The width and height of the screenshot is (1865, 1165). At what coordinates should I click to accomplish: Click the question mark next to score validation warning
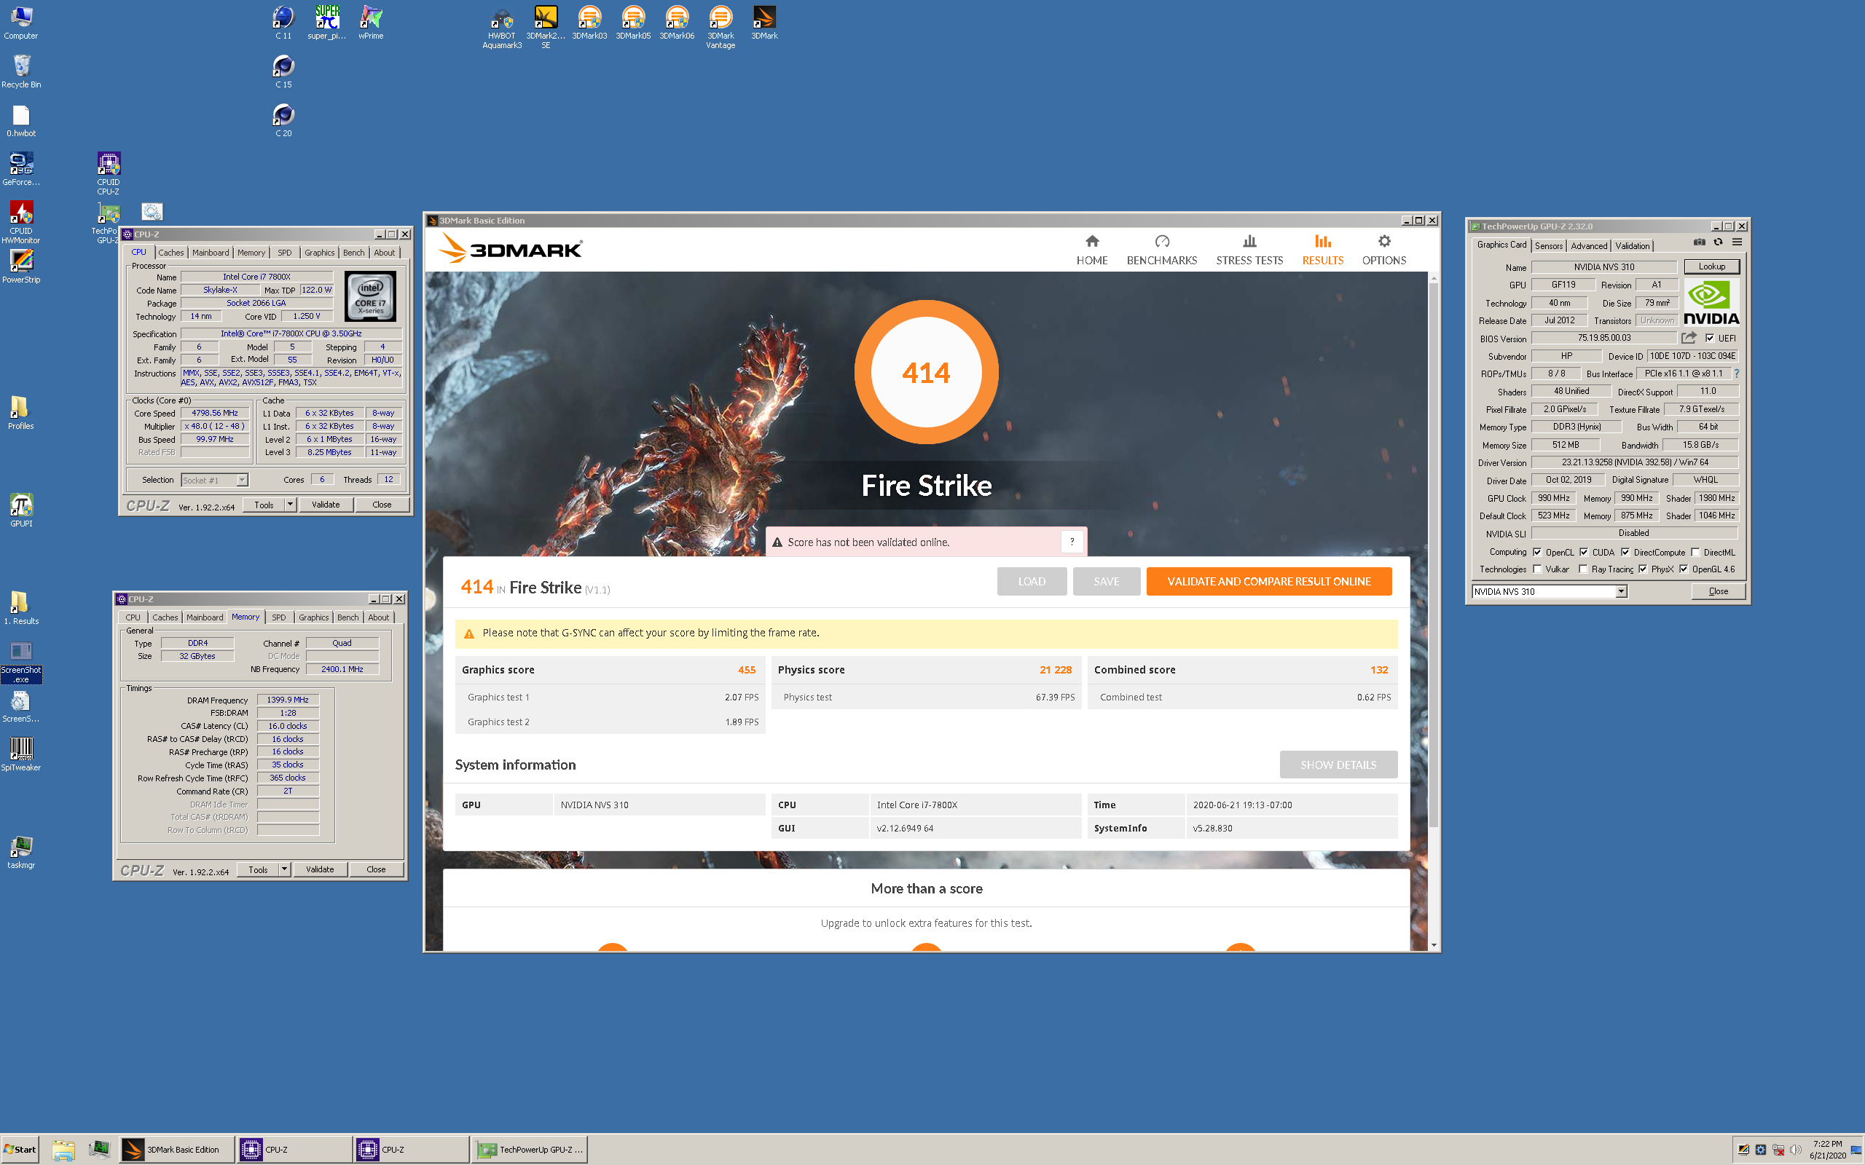coord(1071,542)
